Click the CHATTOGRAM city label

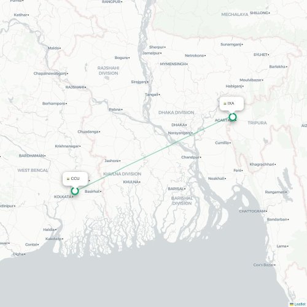coord(252,211)
